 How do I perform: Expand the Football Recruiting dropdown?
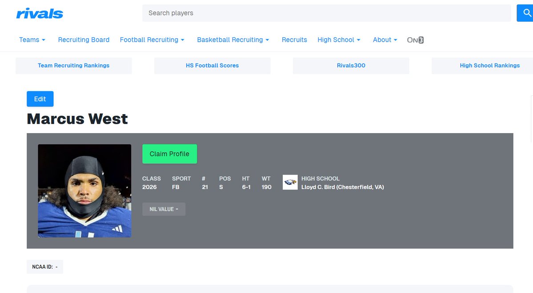(152, 40)
